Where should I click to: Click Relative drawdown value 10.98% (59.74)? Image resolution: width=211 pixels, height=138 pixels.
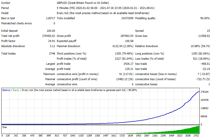pyautogui.click(x=200, y=46)
